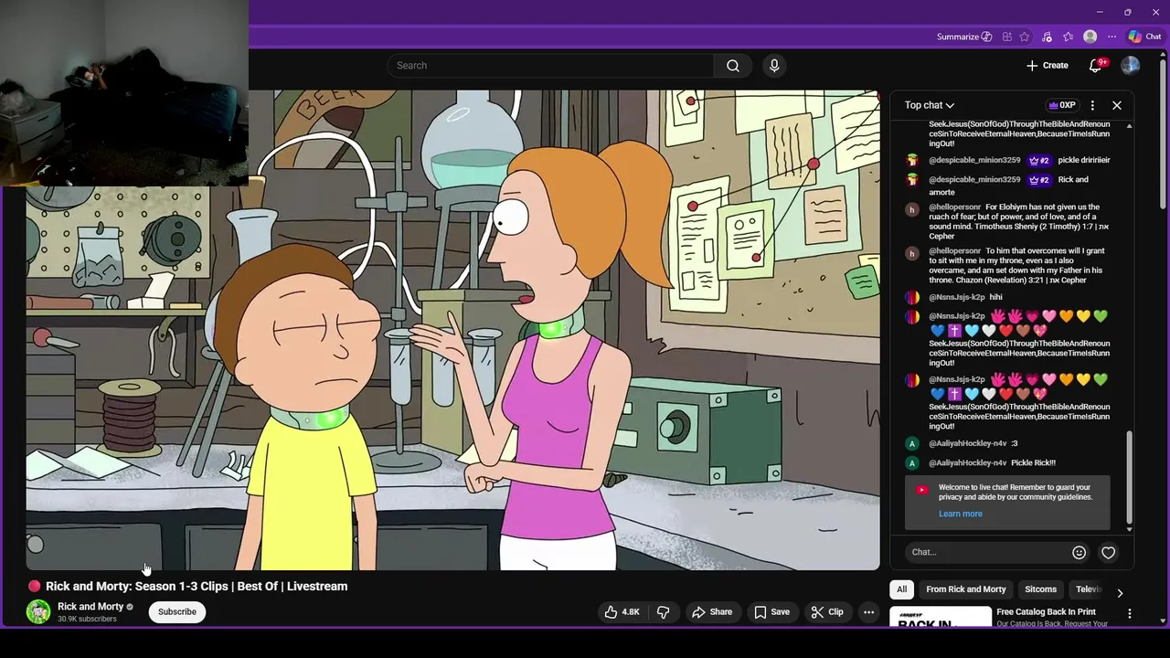Open the favorites list icon

pos(1068,37)
